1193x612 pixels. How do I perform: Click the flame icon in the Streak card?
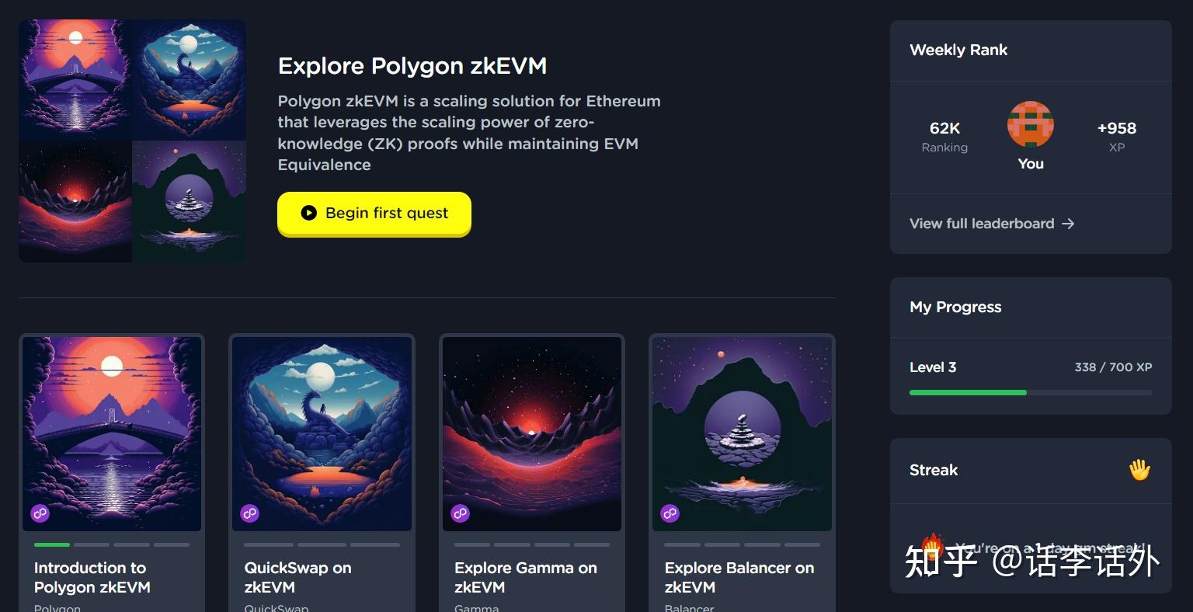(931, 548)
